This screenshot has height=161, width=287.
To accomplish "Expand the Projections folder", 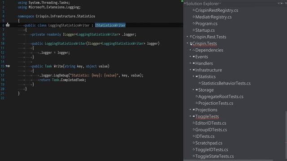I will pyautogui.click(x=190, y=110).
